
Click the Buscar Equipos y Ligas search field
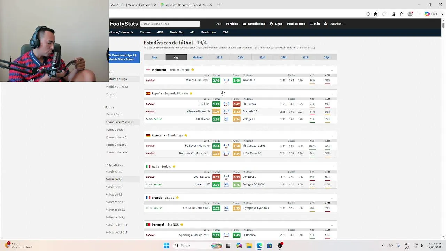(x=170, y=24)
